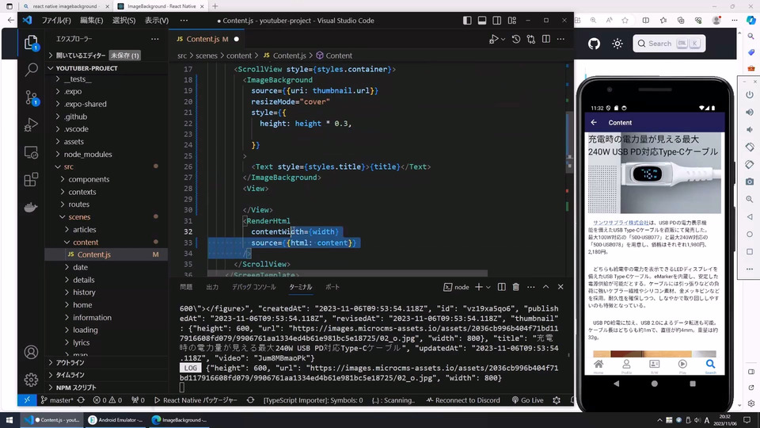The width and height of the screenshot is (760, 428).
Task: Open the 編集(E) menu
Action: click(x=91, y=20)
